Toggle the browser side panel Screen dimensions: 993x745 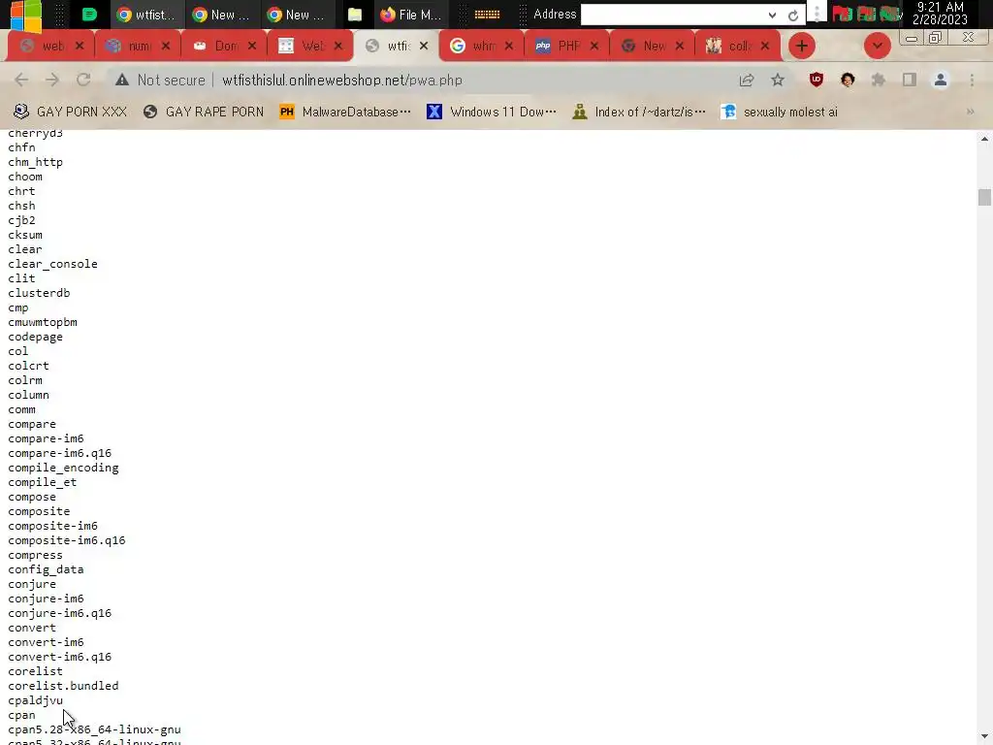(x=910, y=80)
